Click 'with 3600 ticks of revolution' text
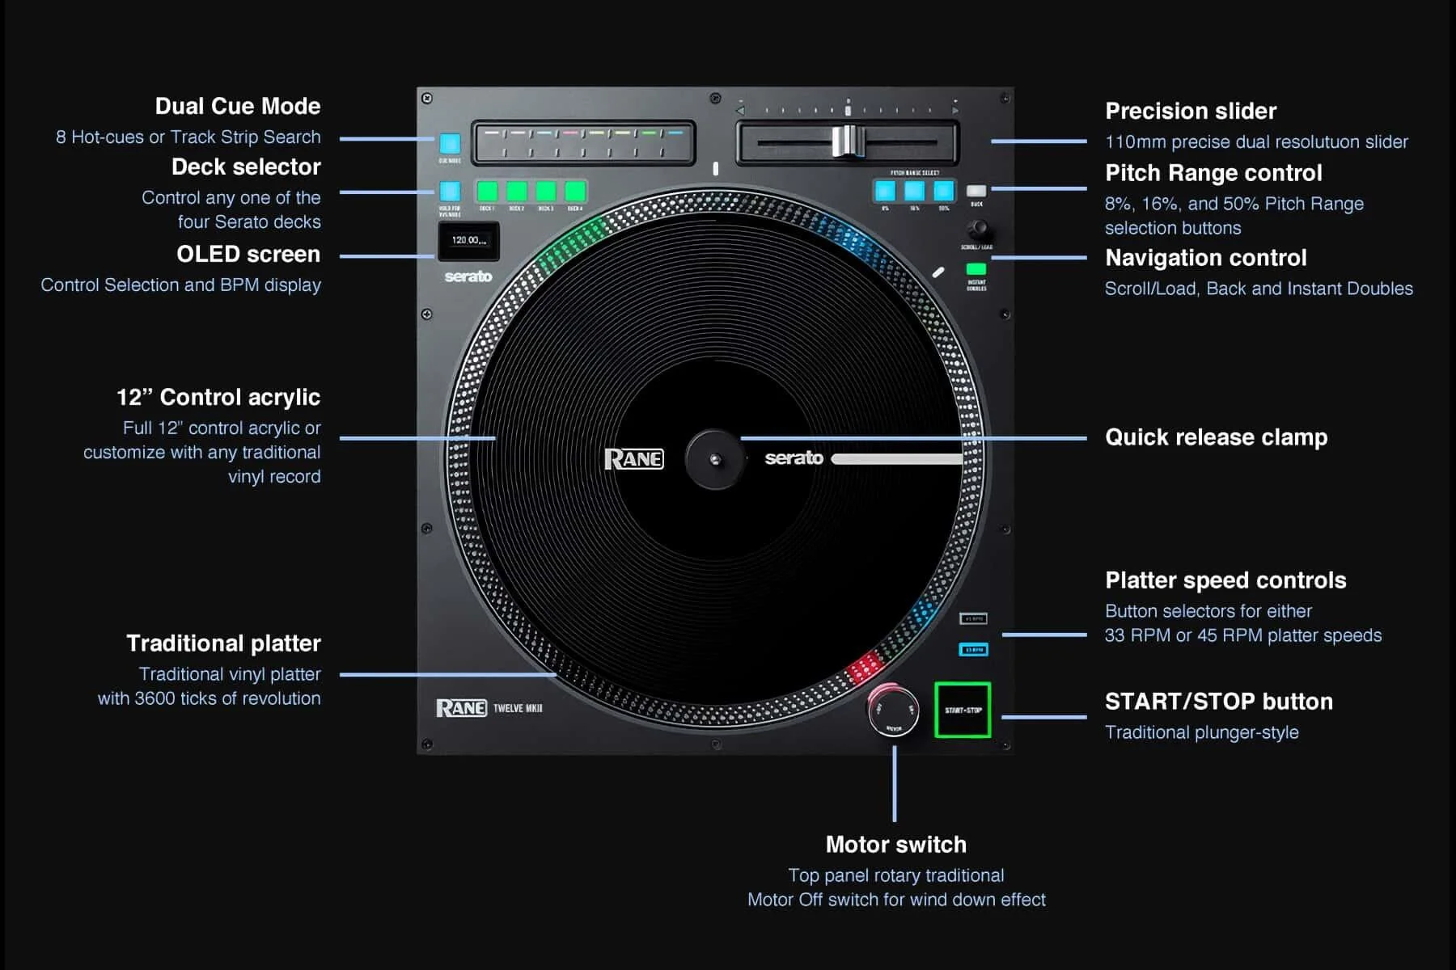Screen dimensions: 1456x970 click(210, 698)
